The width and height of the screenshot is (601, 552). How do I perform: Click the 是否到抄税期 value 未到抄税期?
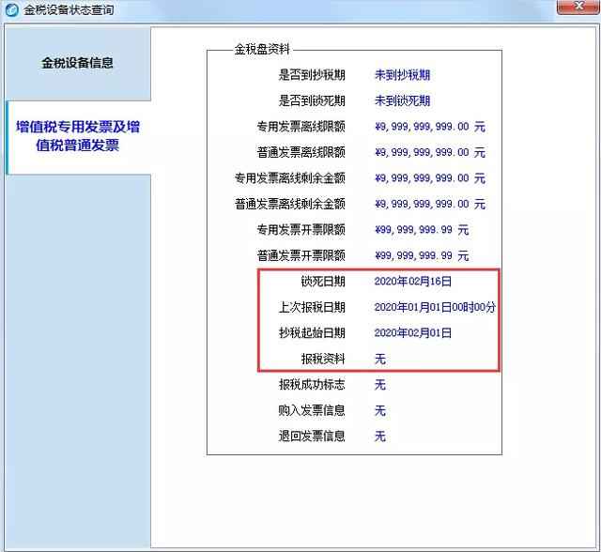pyautogui.click(x=402, y=75)
